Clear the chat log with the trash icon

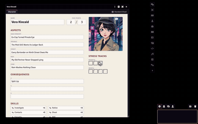click(x=195, y=106)
